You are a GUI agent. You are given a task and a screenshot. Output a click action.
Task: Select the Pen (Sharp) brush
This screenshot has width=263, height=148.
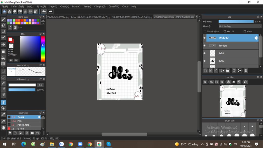(24, 125)
